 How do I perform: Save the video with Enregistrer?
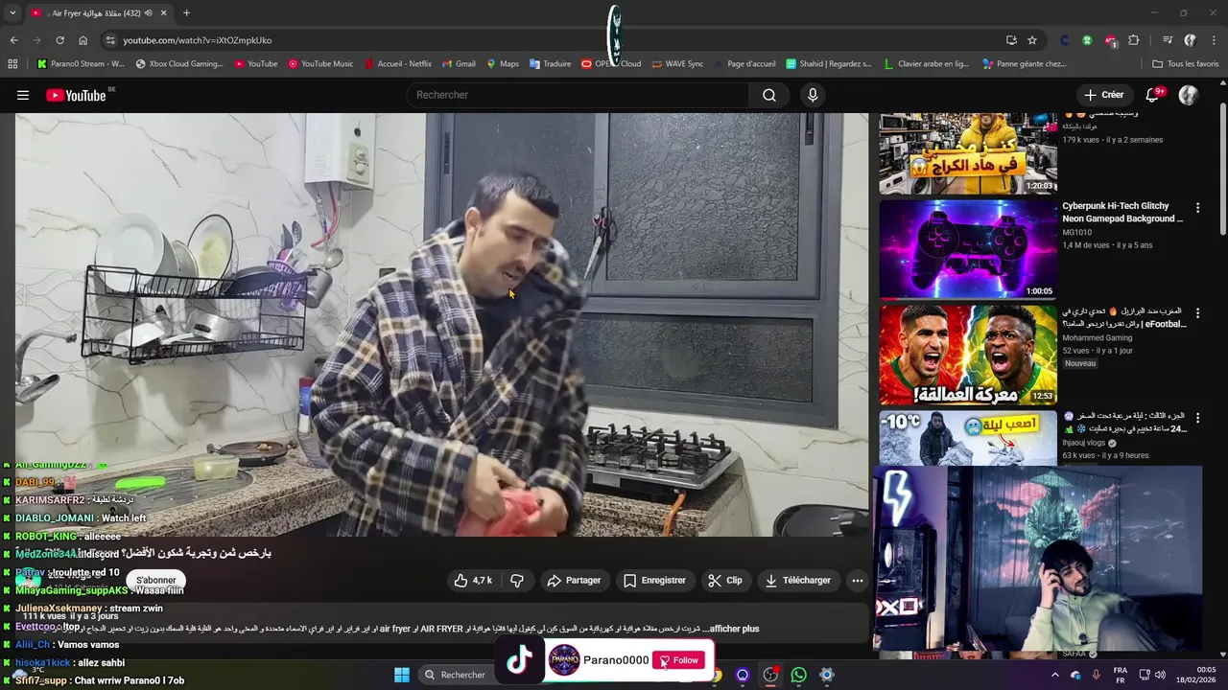point(654,580)
